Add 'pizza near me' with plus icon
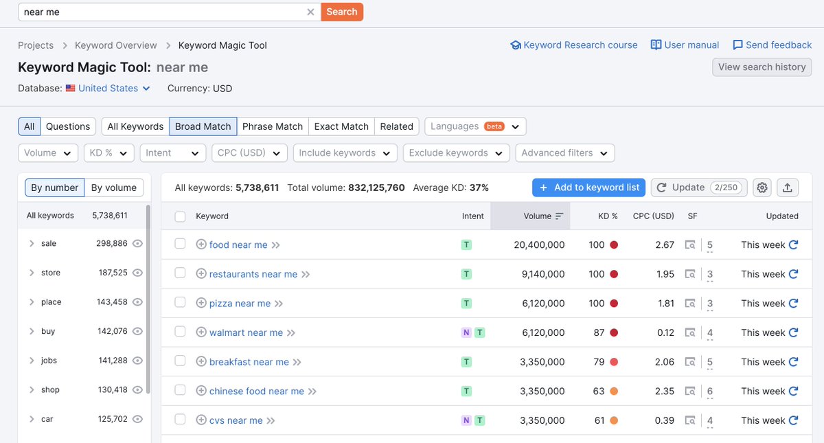824x443 pixels. coord(201,303)
